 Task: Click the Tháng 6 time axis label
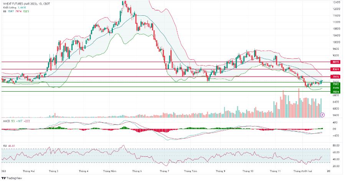137,171
